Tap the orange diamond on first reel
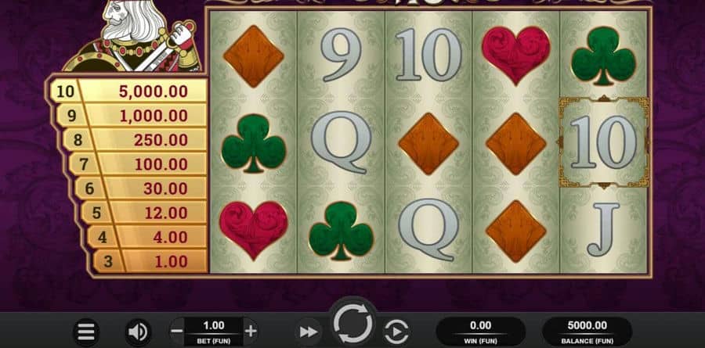705x348 pixels. coord(254,56)
